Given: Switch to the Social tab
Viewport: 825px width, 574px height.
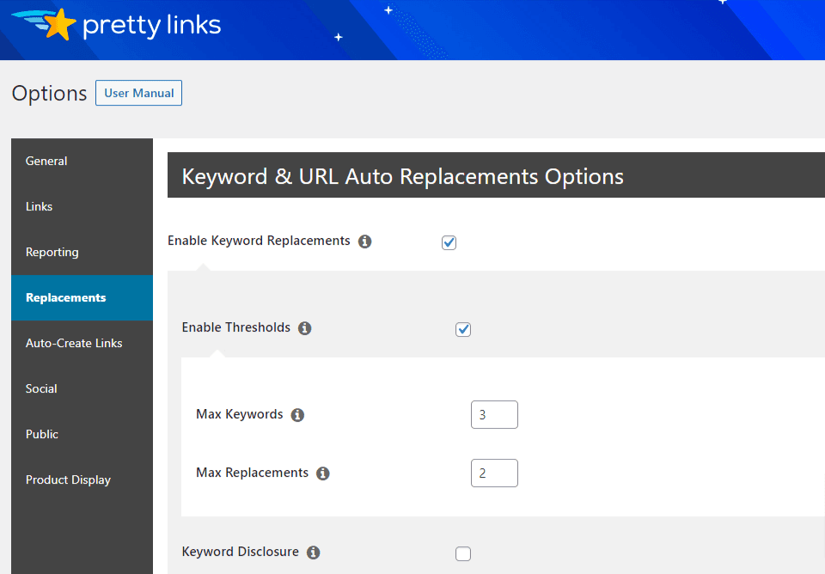Looking at the screenshot, I should click(41, 388).
